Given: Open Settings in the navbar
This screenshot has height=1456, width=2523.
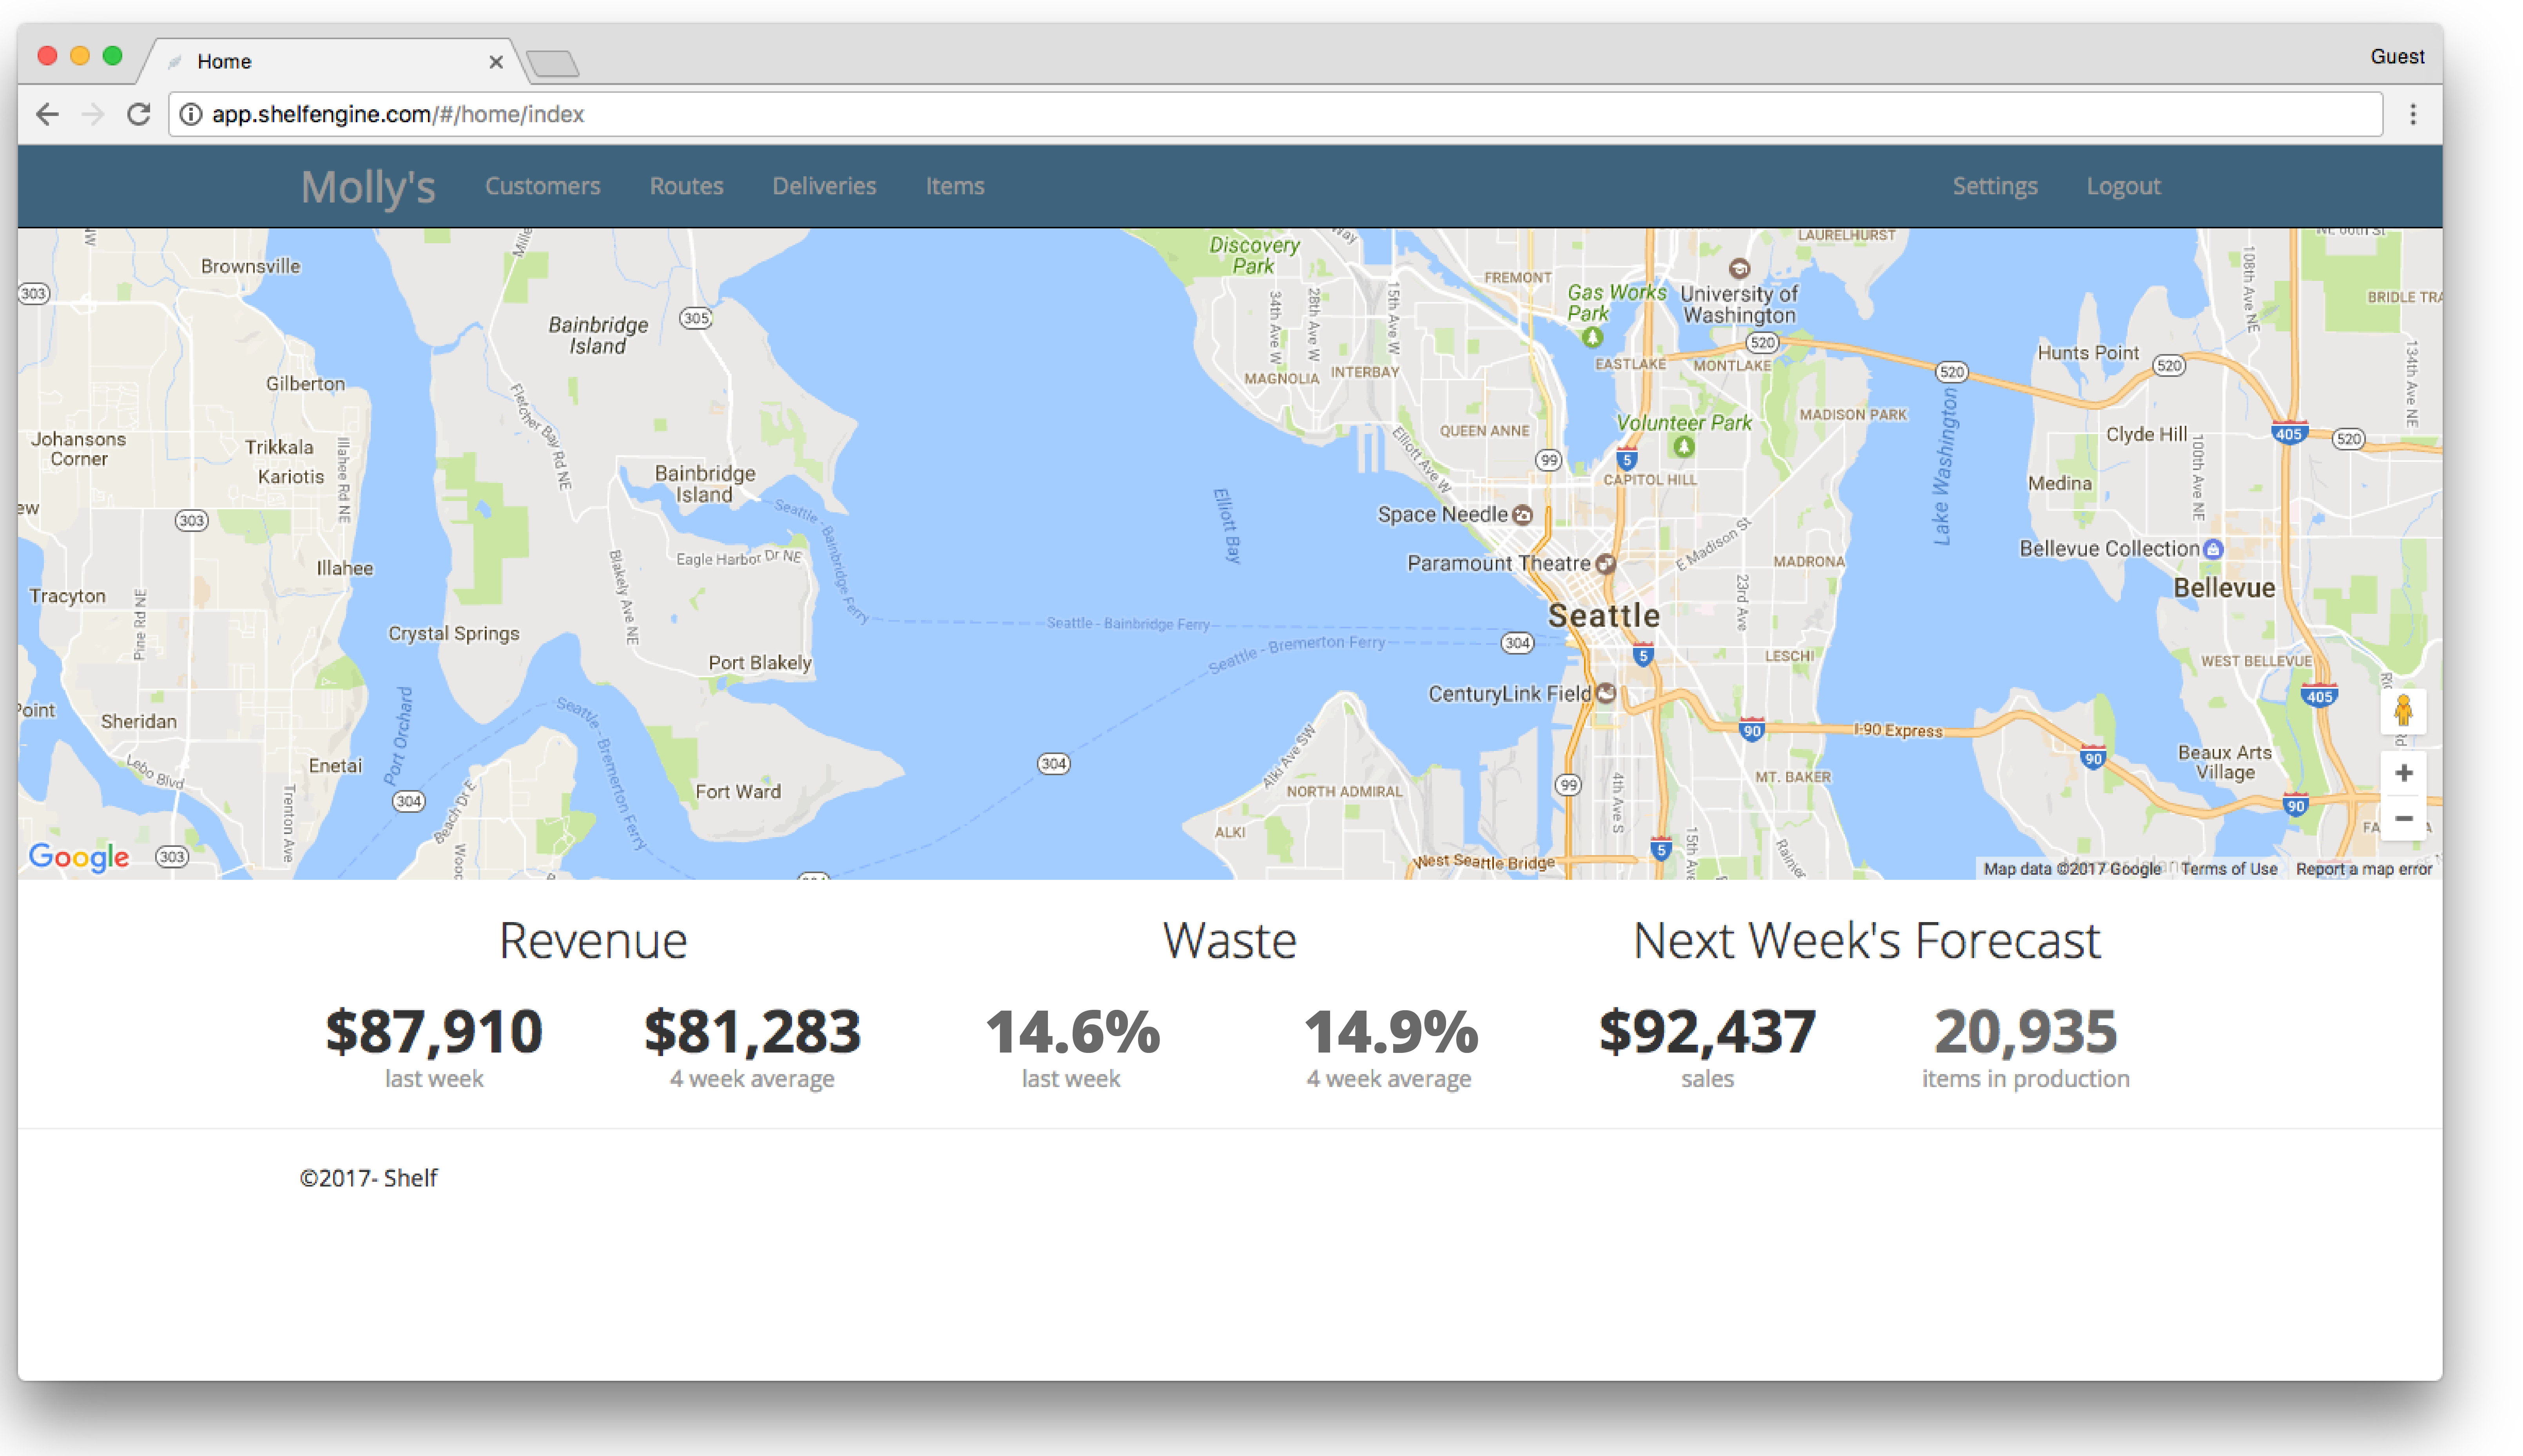Looking at the screenshot, I should [x=1994, y=186].
